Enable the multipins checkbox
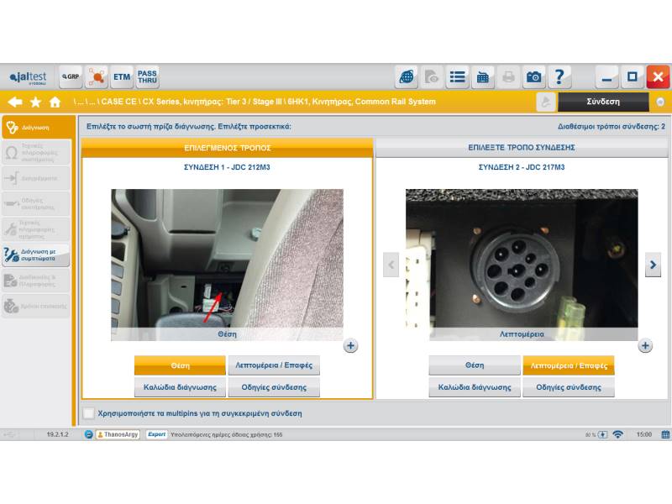 tap(89, 413)
